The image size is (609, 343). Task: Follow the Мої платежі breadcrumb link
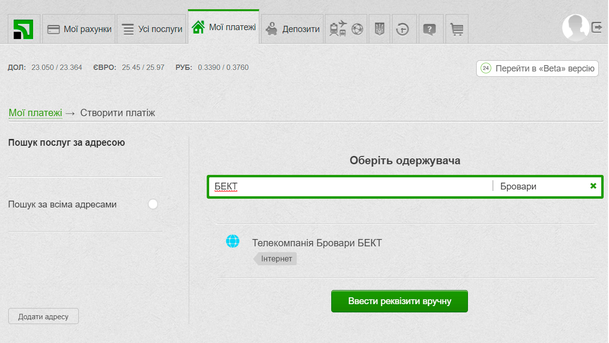tap(36, 113)
